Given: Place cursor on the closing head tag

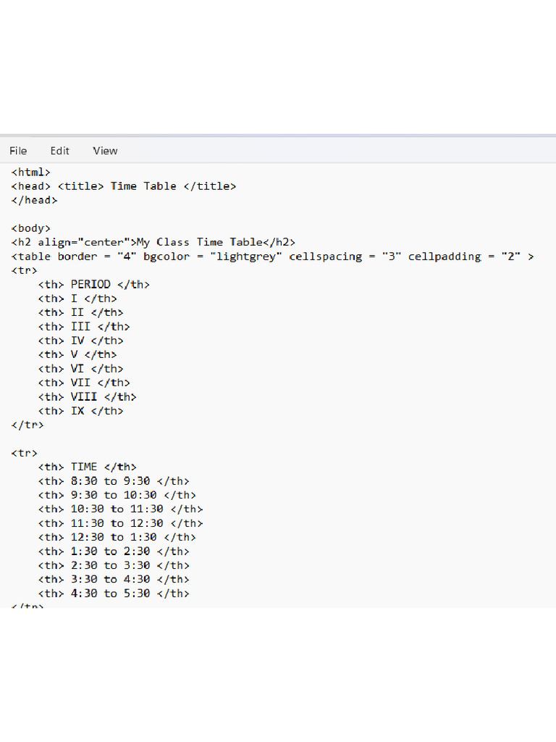Looking at the screenshot, I should click(34, 200).
